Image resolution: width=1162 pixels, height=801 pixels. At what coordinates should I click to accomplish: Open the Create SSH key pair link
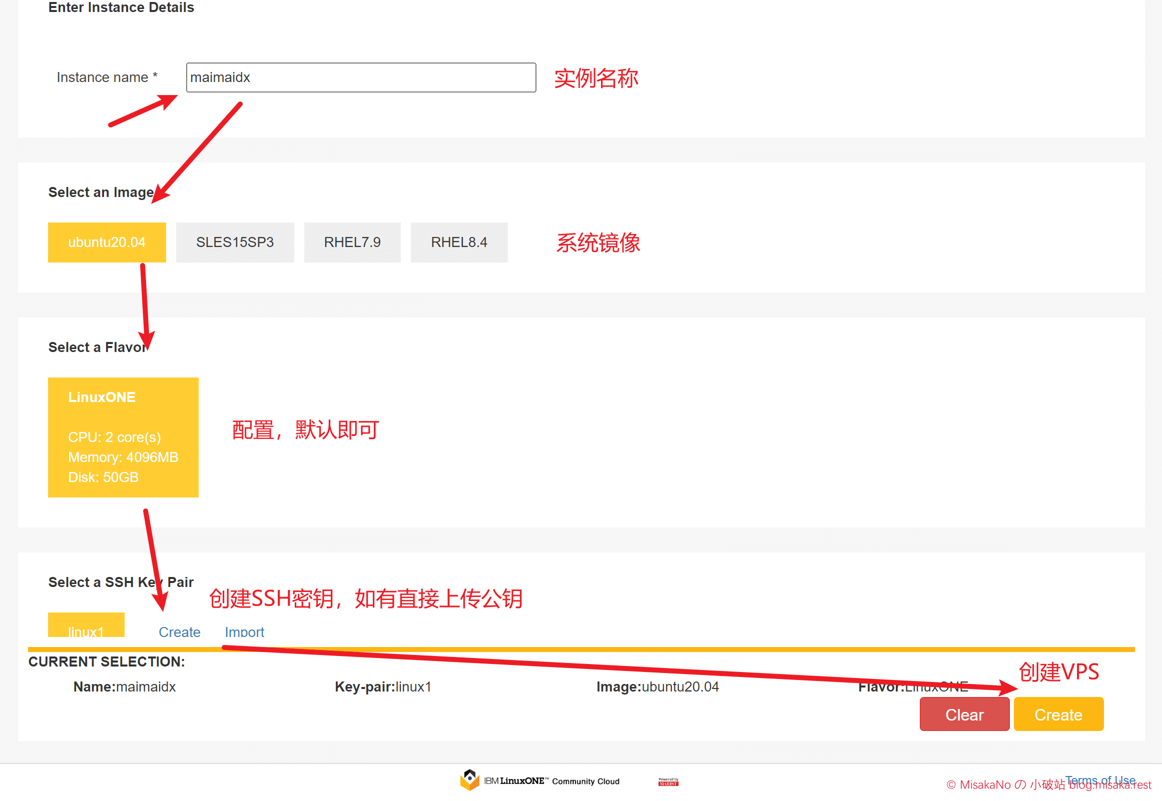(179, 632)
